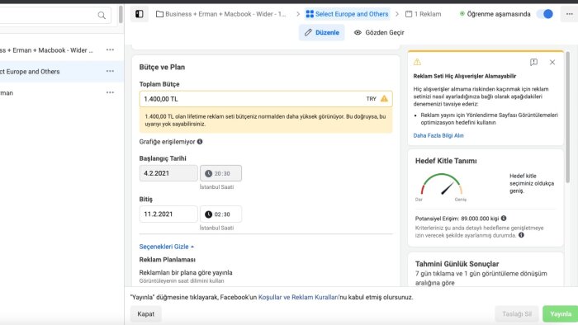This screenshot has width=578, height=325.
Task: Click the search magnifier icon
Action: coord(102,16)
